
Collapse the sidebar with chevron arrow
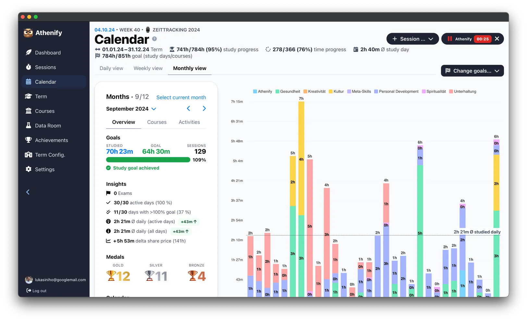[x=28, y=192]
